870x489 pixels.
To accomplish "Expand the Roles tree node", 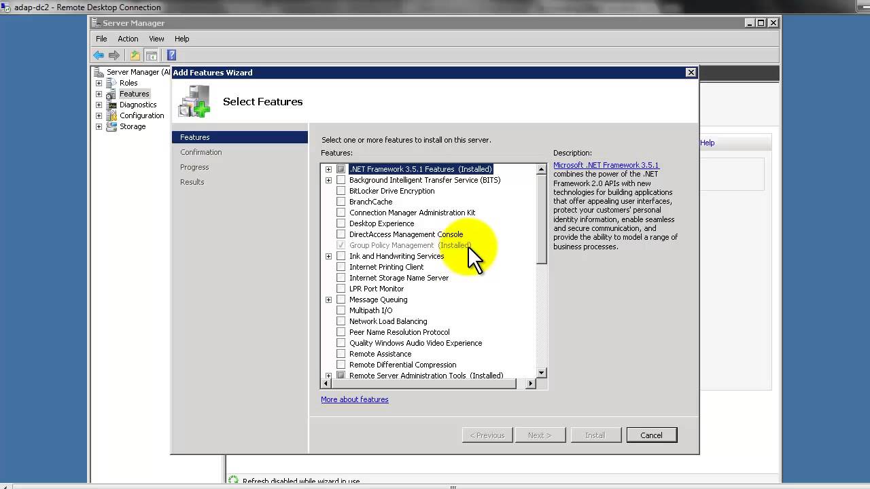I will pos(99,83).
